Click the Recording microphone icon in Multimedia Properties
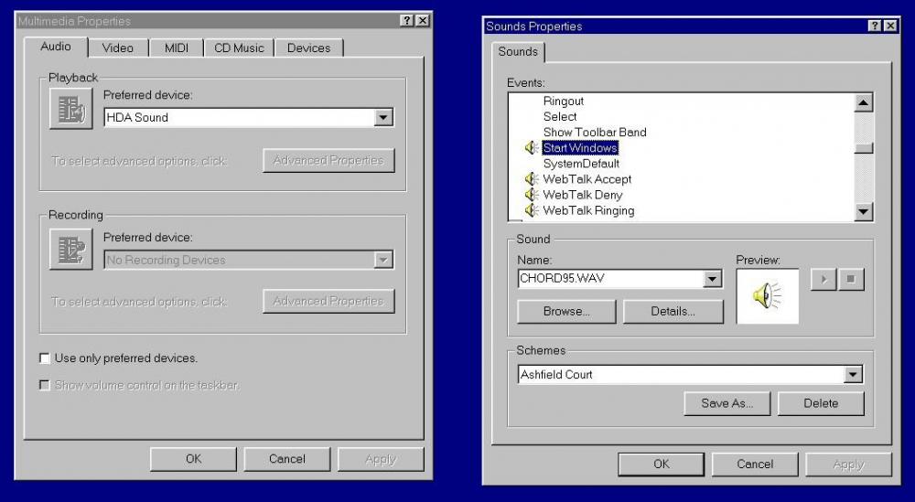Image resolution: width=915 pixels, height=502 pixels. (x=71, y=250)
